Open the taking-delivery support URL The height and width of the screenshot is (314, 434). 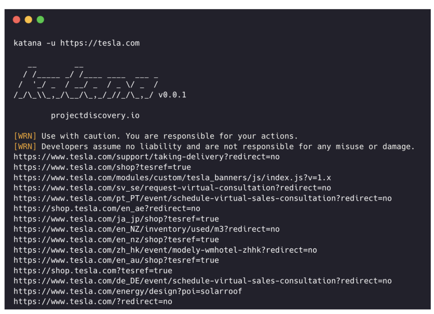(147, 157)
